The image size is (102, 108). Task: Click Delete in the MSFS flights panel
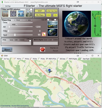(56, 40)
